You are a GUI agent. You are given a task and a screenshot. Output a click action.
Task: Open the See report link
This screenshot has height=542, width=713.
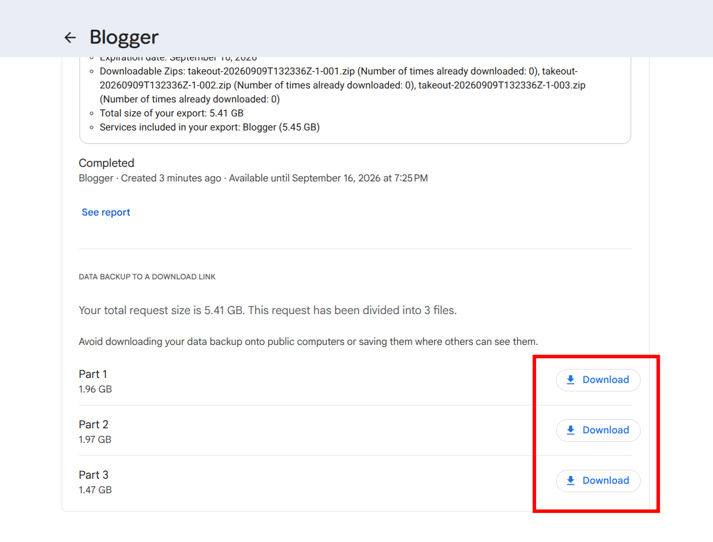pos(106,212)
